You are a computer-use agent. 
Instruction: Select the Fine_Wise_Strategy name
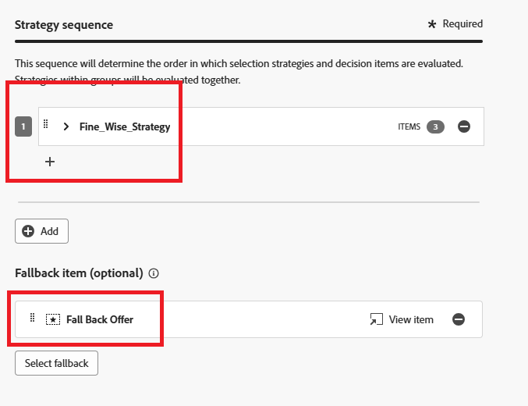pos(125,126)
